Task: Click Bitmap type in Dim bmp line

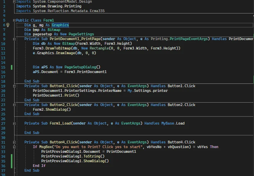Action: pos(54,30)
